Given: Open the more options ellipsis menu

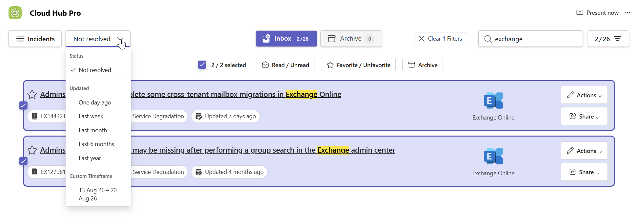Looking at the screenshot, I should pos(627,13).
